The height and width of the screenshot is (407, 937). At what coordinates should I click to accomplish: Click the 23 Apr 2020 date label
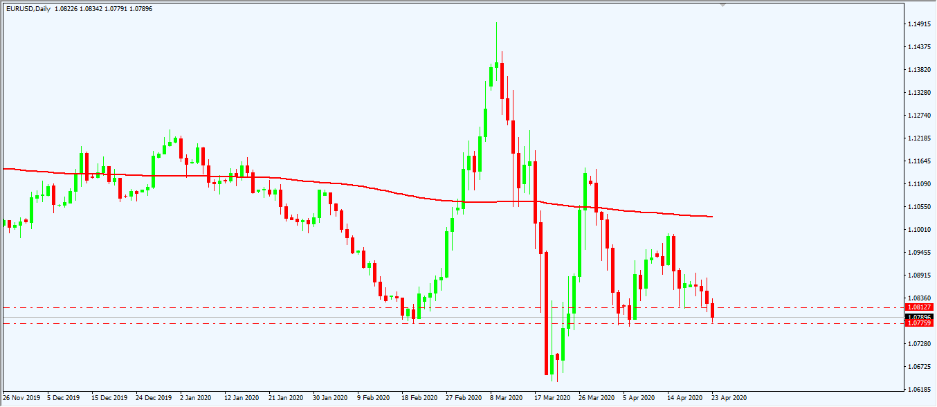coord(729,398)
